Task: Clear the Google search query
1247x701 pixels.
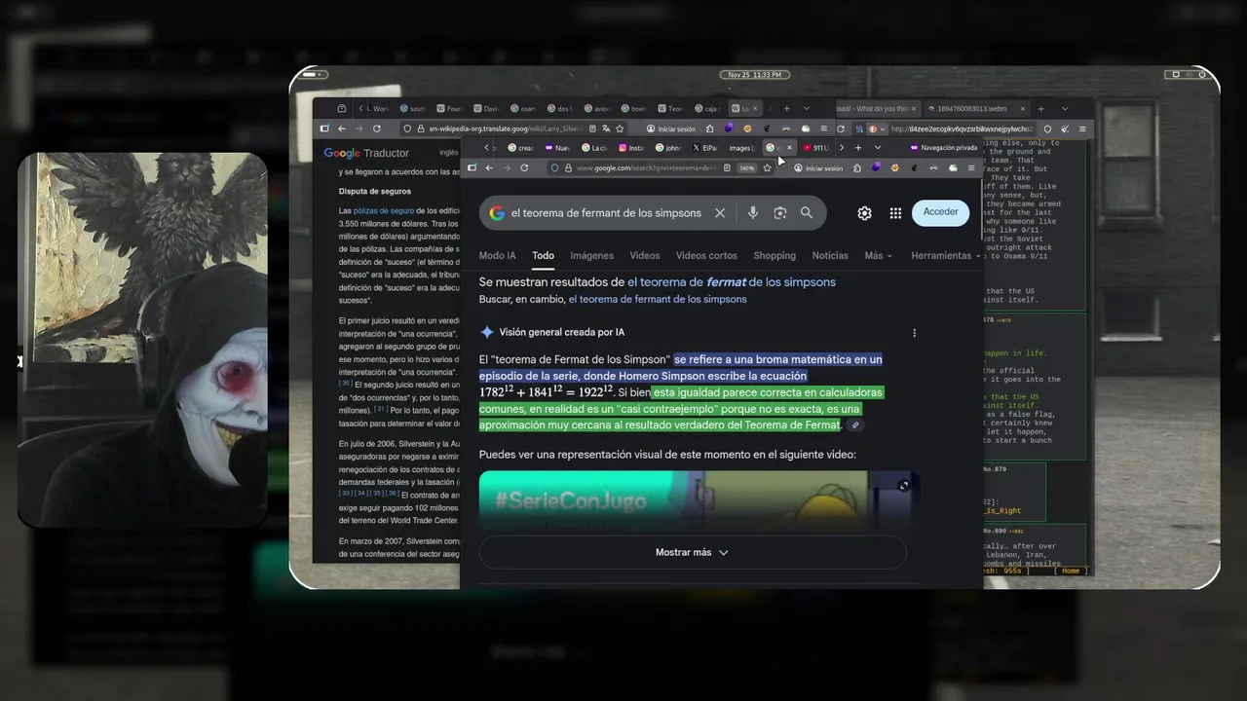Action: [720, 212]
